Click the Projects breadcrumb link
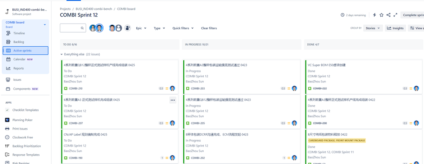 [x=65, y=9]
